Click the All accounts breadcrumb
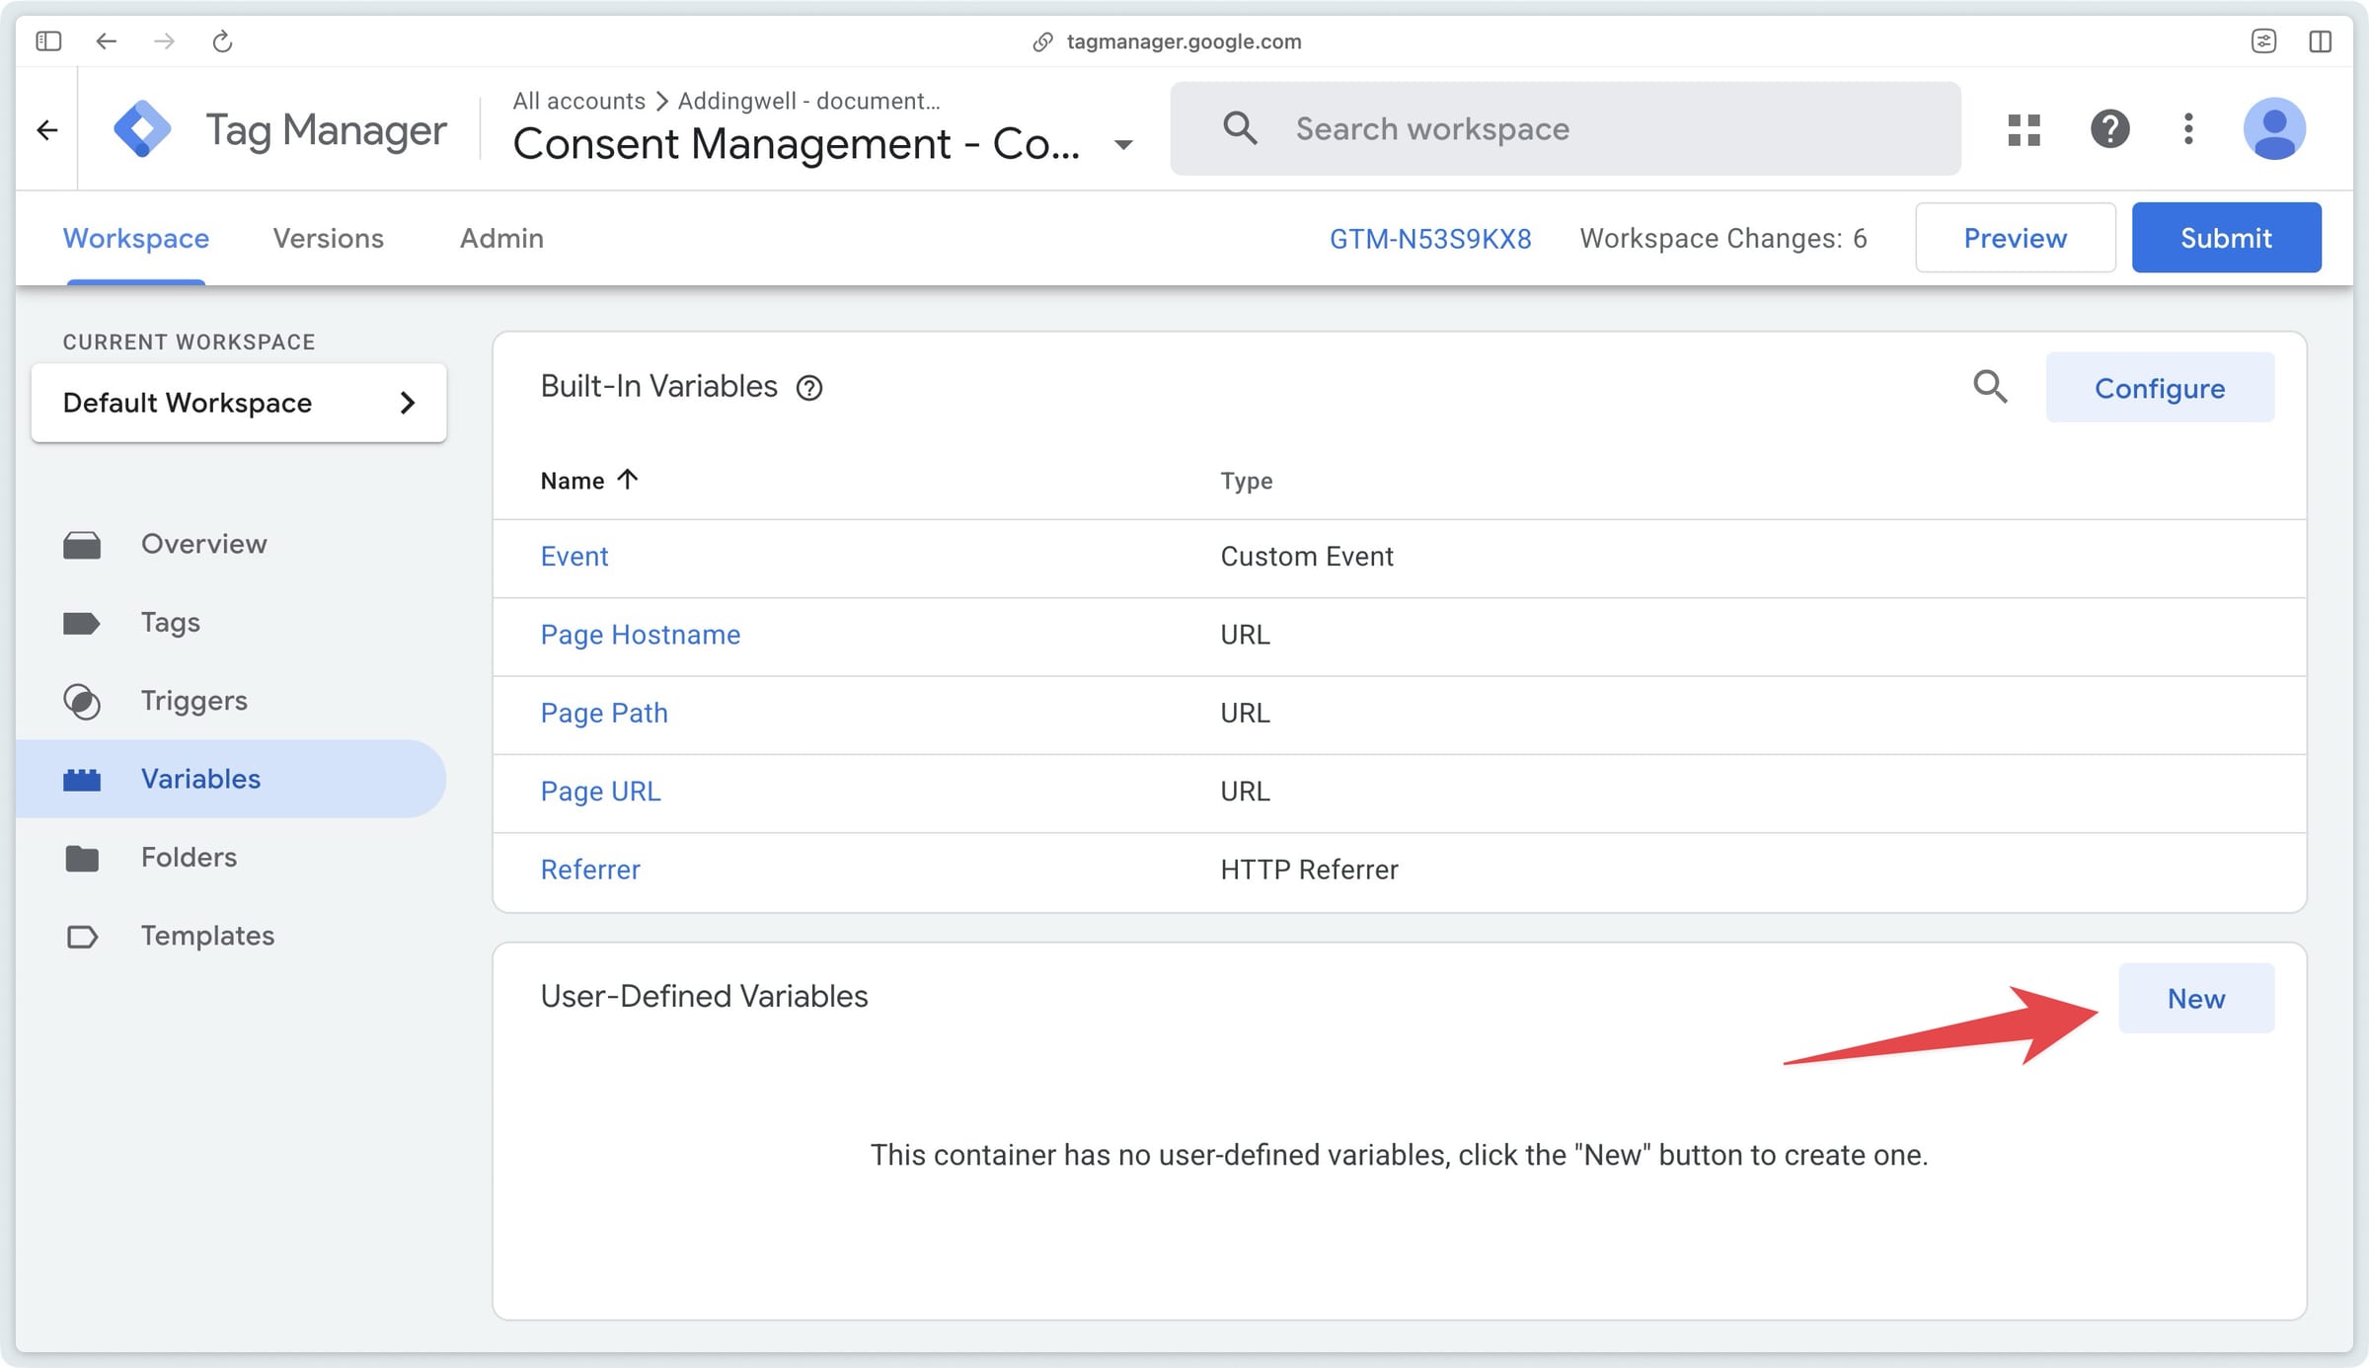This screenshot has width=2369, height=1368. click(x=578, y=101)
